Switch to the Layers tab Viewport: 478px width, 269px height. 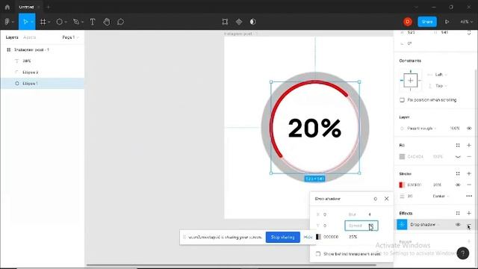pos(12,37)
